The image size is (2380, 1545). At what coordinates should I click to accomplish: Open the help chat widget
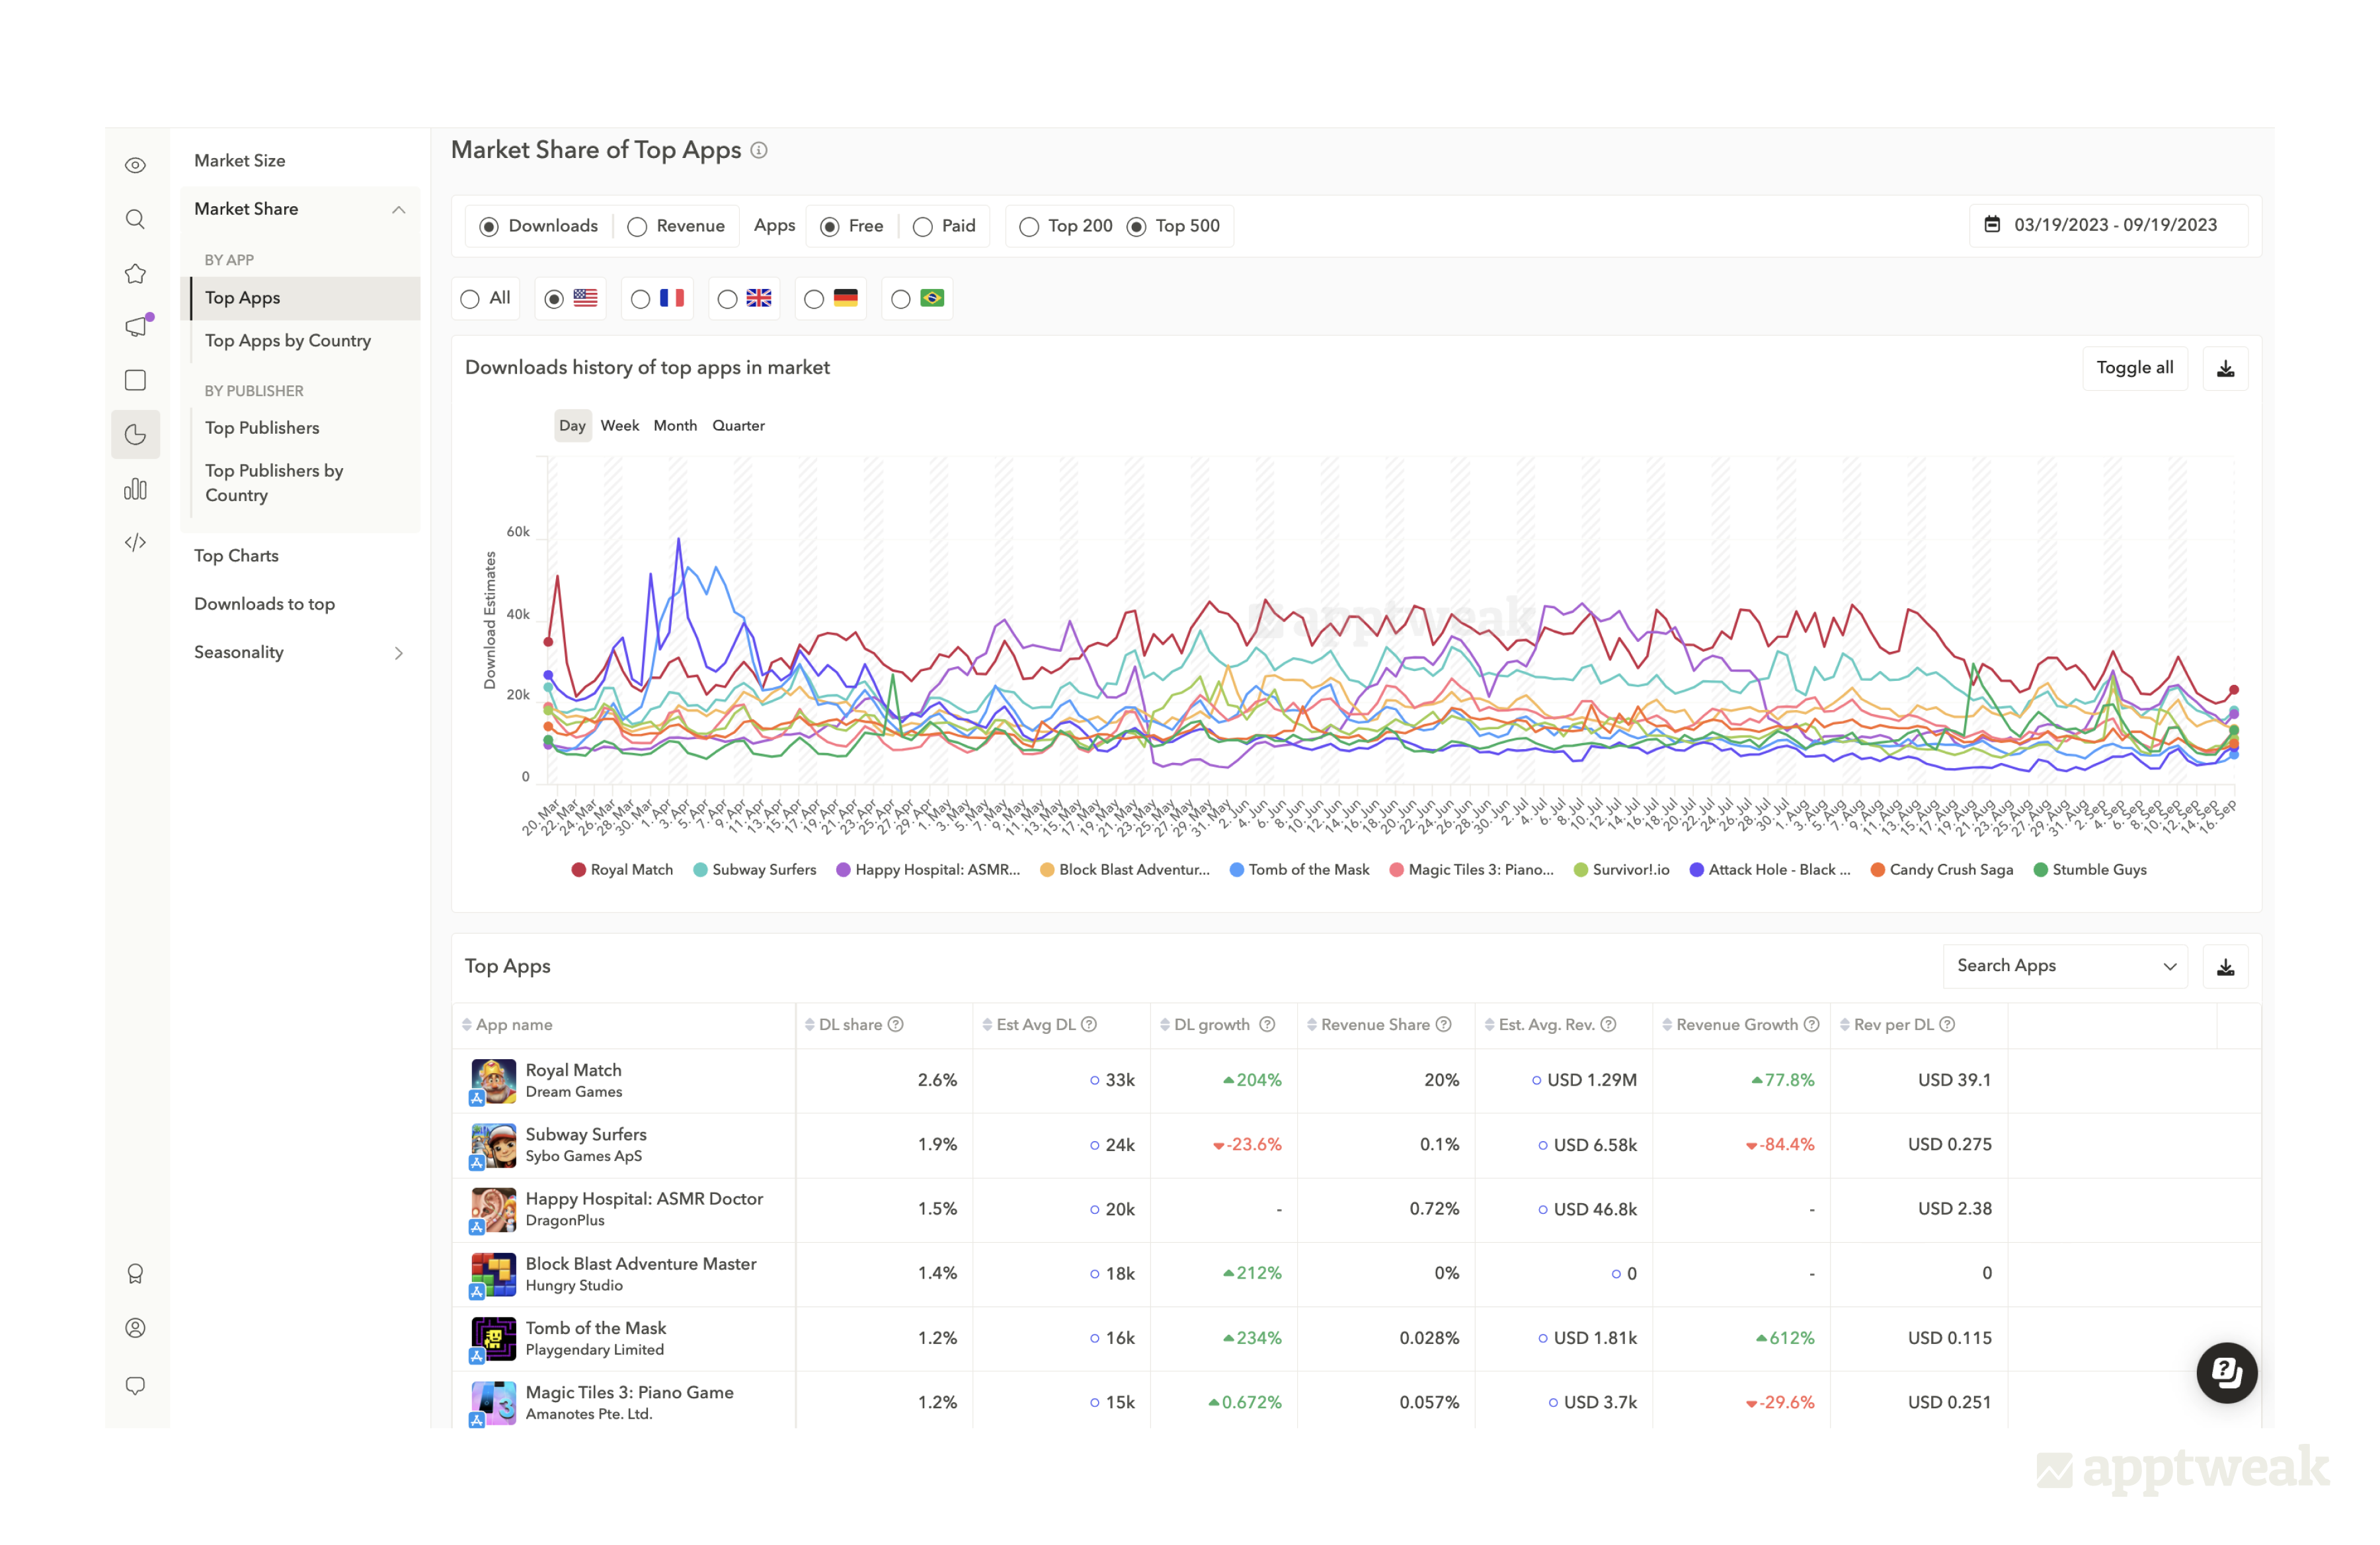[x=2226, y=1372]
